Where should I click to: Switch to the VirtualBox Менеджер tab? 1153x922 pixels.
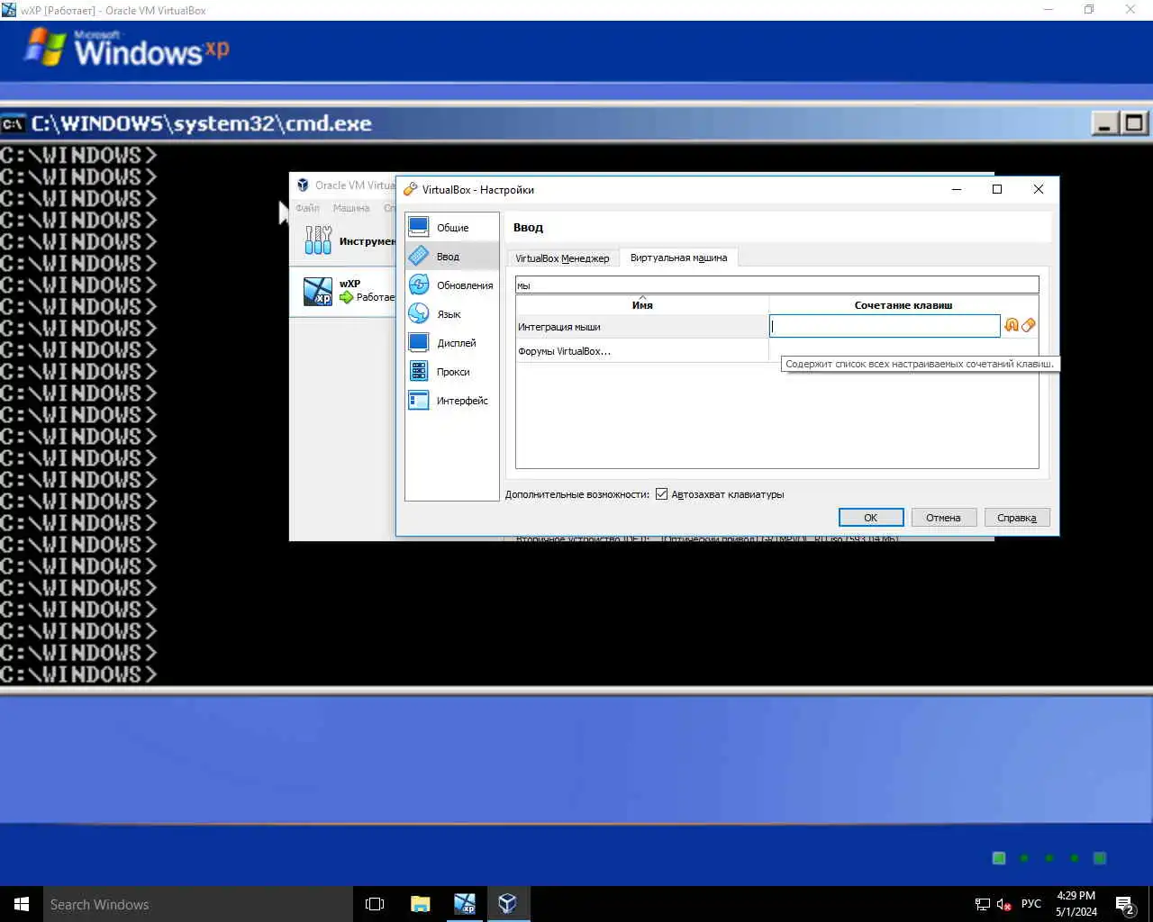pos(562,258)
